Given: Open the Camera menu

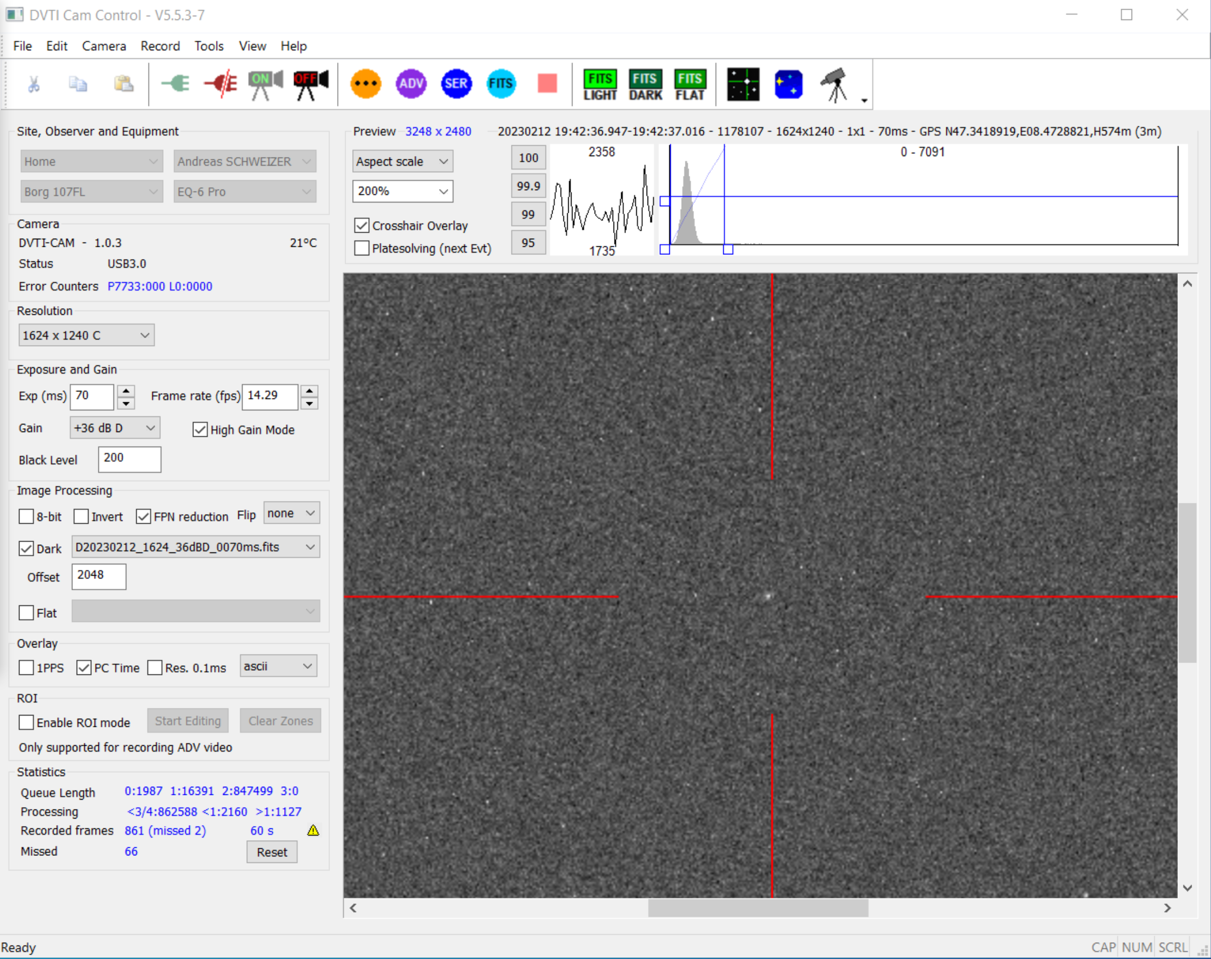Looking at the screenshot, I should 104,46.
